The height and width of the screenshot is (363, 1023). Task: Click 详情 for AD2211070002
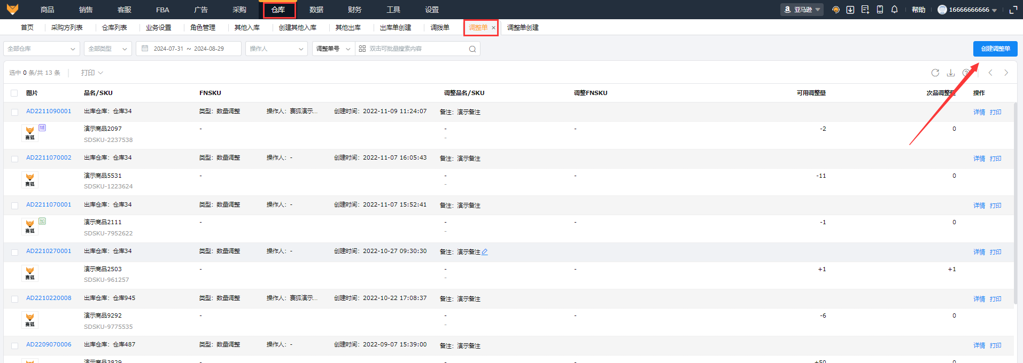[979, 159]
